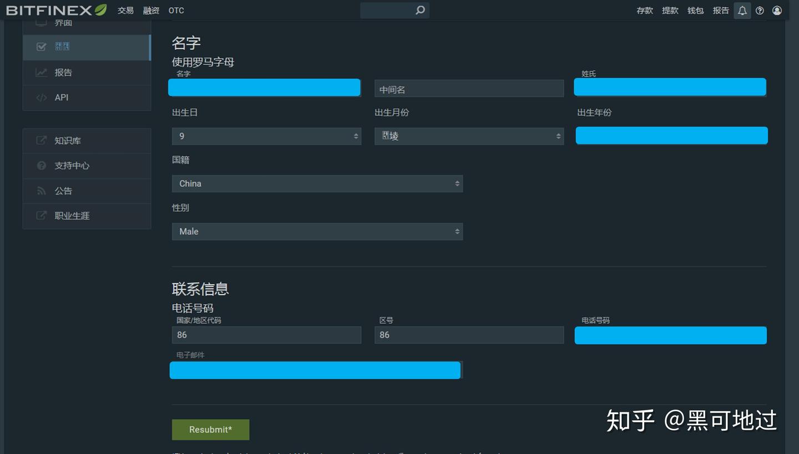Viewport: 799px width, 454px height.
Task: Open the 国籍 dropdown showing China
Action: (x=317, y=183)
